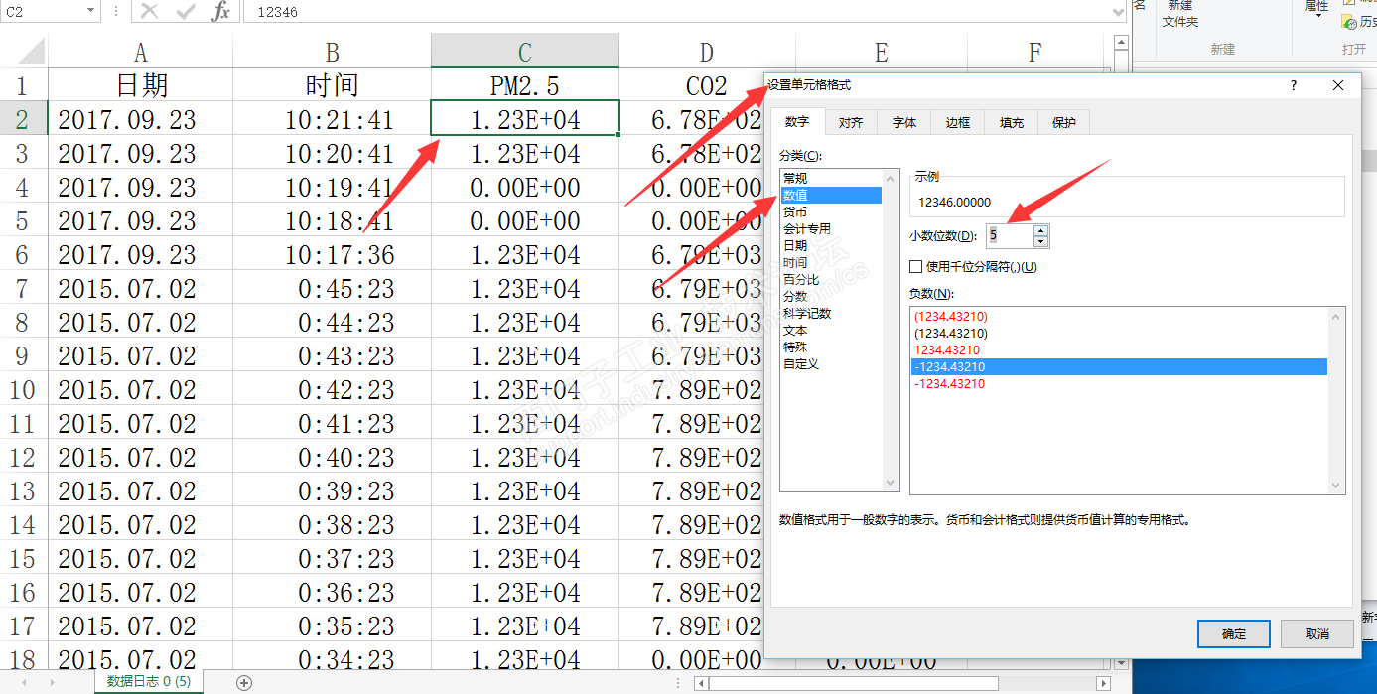Switch to the 数字 tab

[796, 121]
